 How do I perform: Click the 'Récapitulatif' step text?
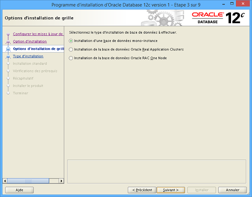[23, 78]
